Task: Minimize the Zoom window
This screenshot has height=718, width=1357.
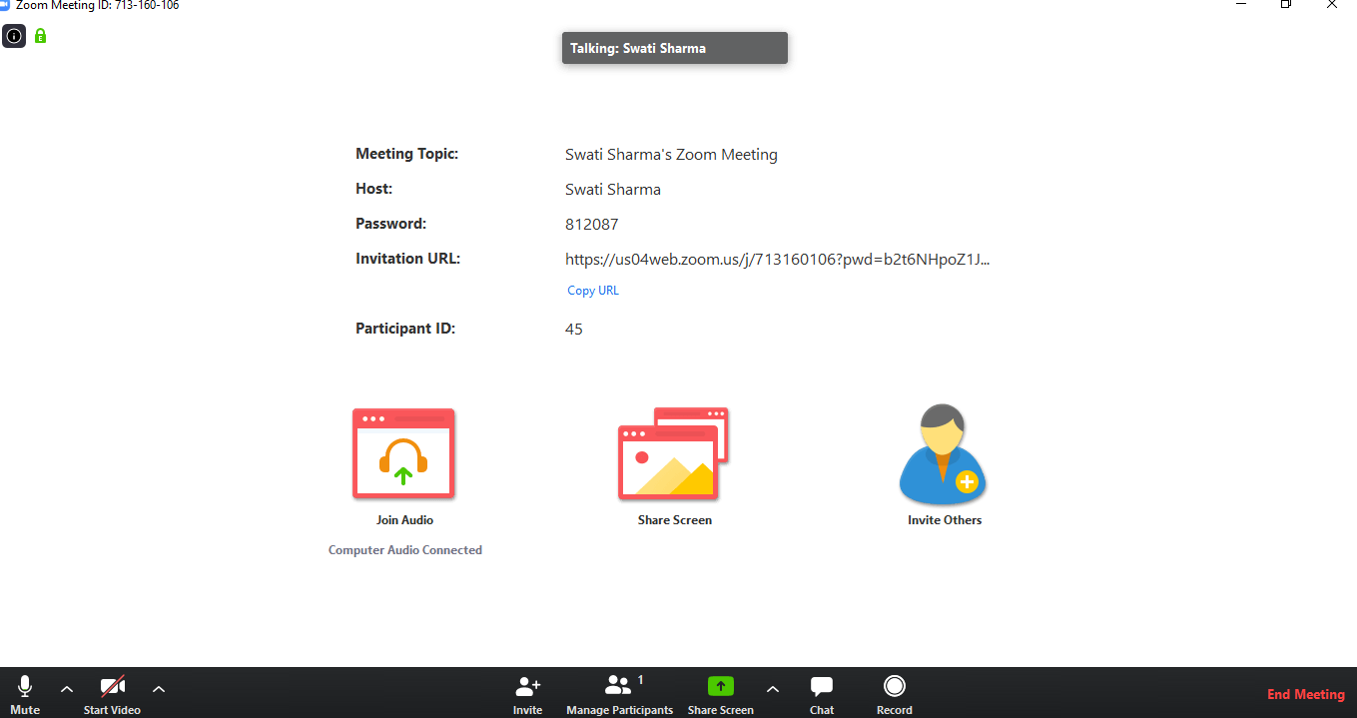Action: click(1240, 5)
